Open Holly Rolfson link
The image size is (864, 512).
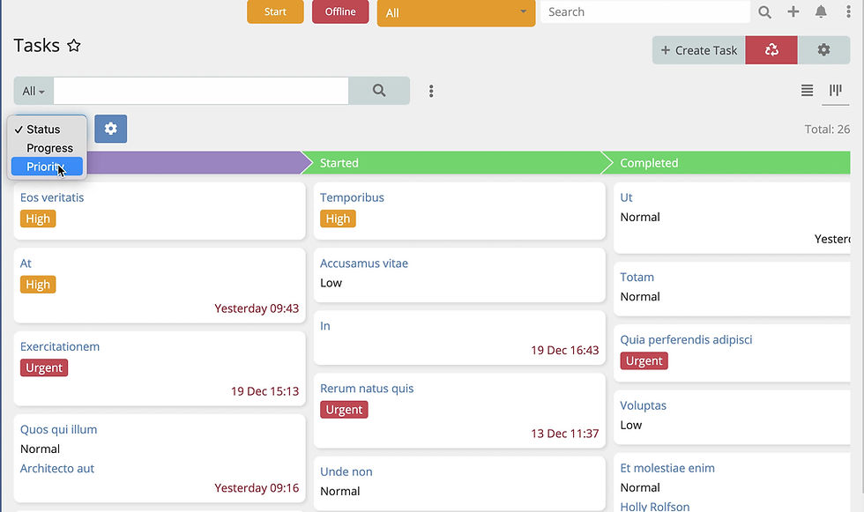click(x=654, y=507)
